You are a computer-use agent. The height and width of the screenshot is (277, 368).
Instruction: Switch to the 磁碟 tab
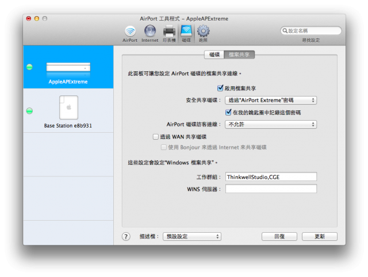(214, 55)
